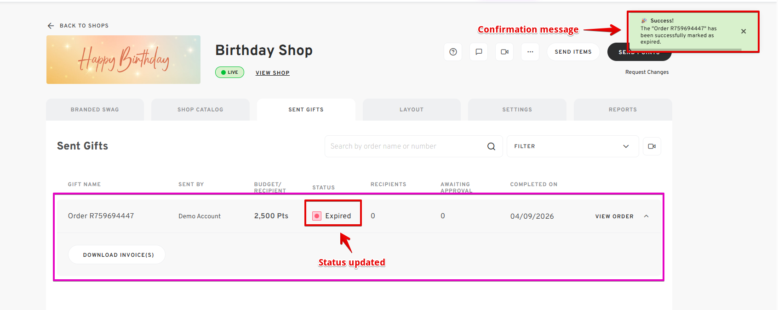Click the Request Changes link
The width and height of the screenshot is (778, 310).
click(x=646, y=72)
